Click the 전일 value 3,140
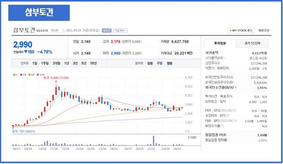Viewport: 283px width, 164px height. 86,42
